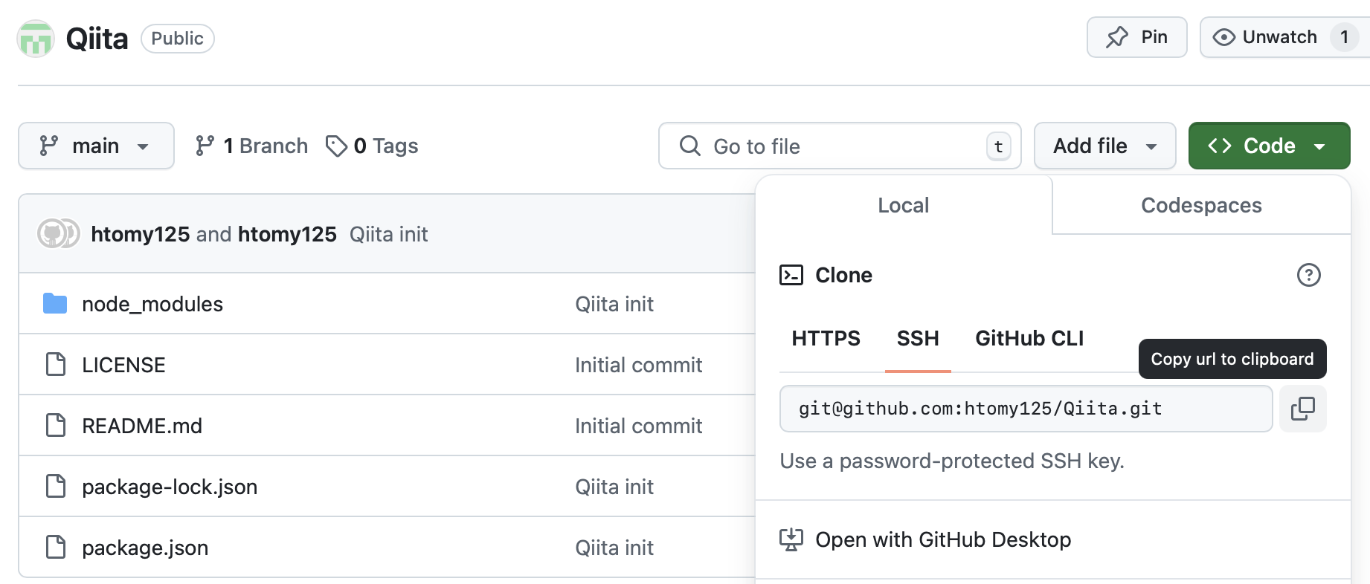Open the LICENSE file
1370x584 pixels.
click(x=123, y=365)
